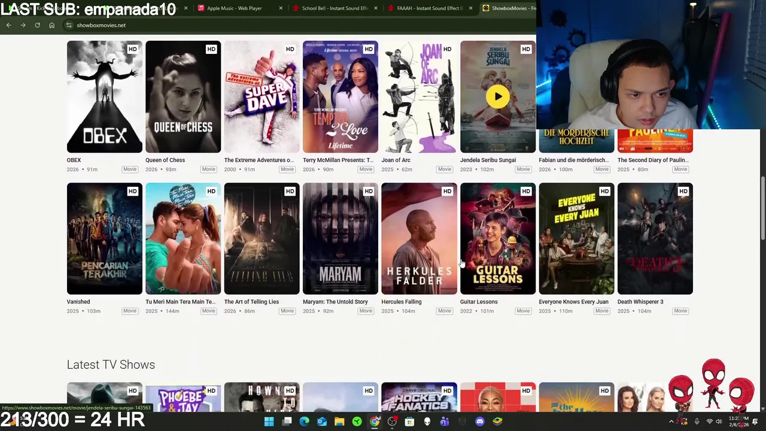Open the taskbar clock and date
Screen dimensions: 766x431
pos(738,422)
